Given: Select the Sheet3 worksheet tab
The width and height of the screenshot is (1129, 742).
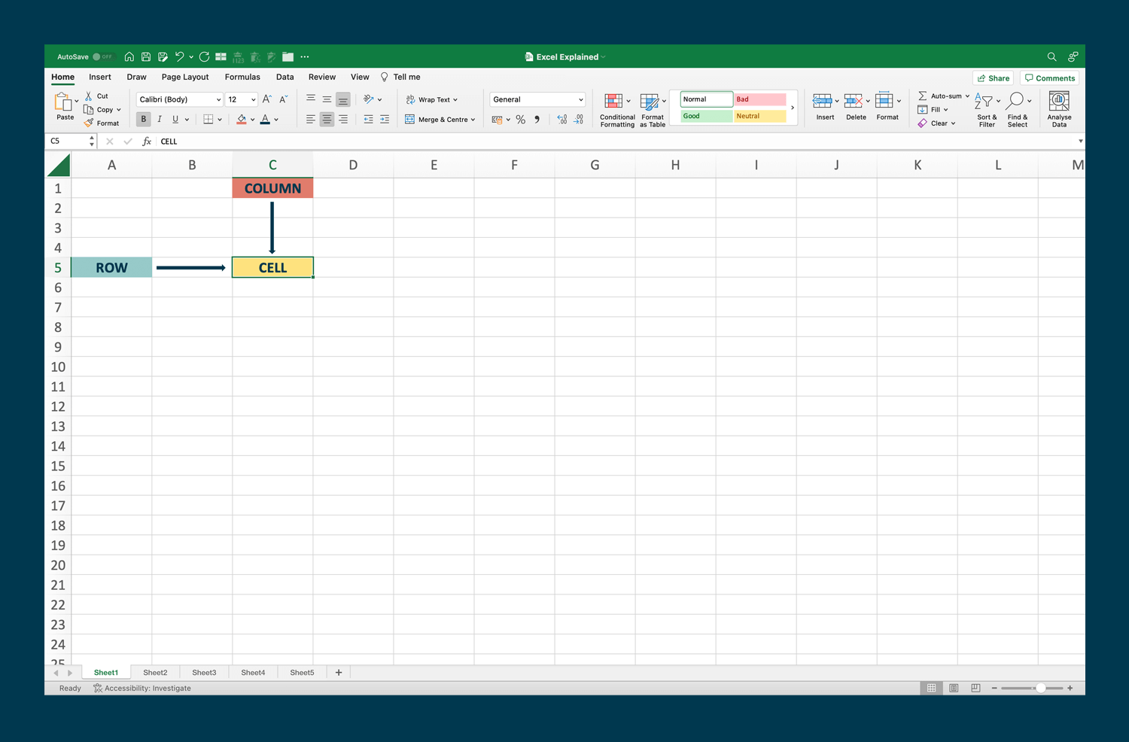Looking at the screenshot, I should (x=204, y=672).
